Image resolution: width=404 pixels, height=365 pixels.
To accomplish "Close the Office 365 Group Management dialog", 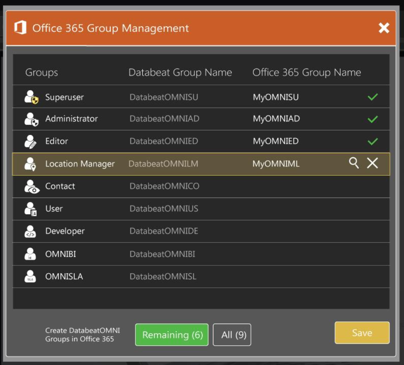I will (384, 28).
